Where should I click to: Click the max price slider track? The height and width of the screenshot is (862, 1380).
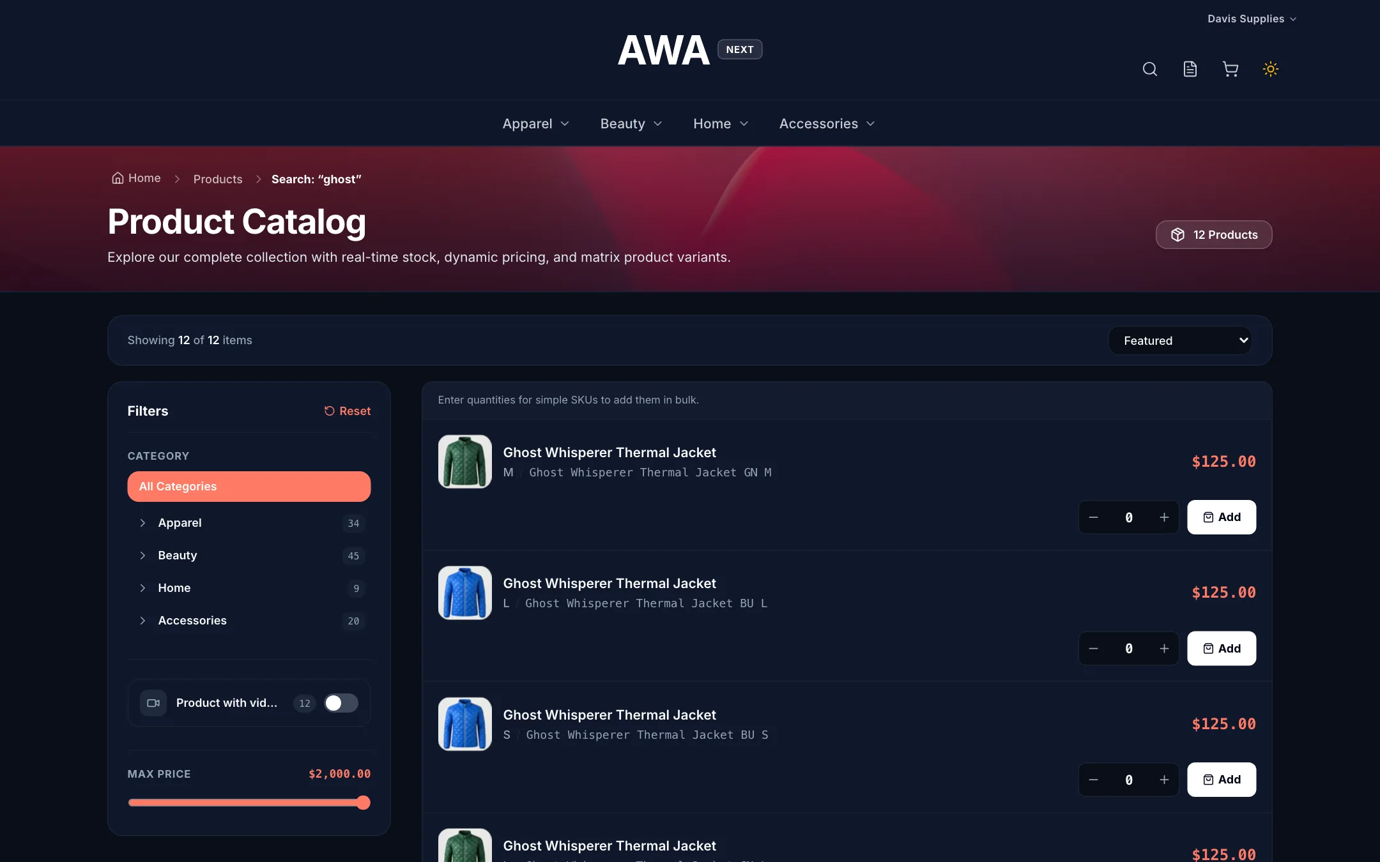(249, 803)
